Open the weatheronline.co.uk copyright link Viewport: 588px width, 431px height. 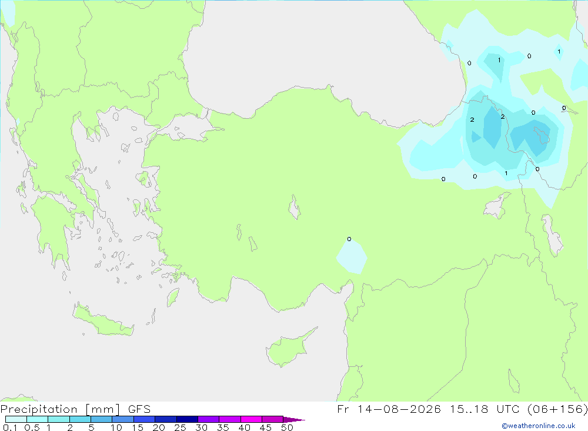(x=539, y=426)
